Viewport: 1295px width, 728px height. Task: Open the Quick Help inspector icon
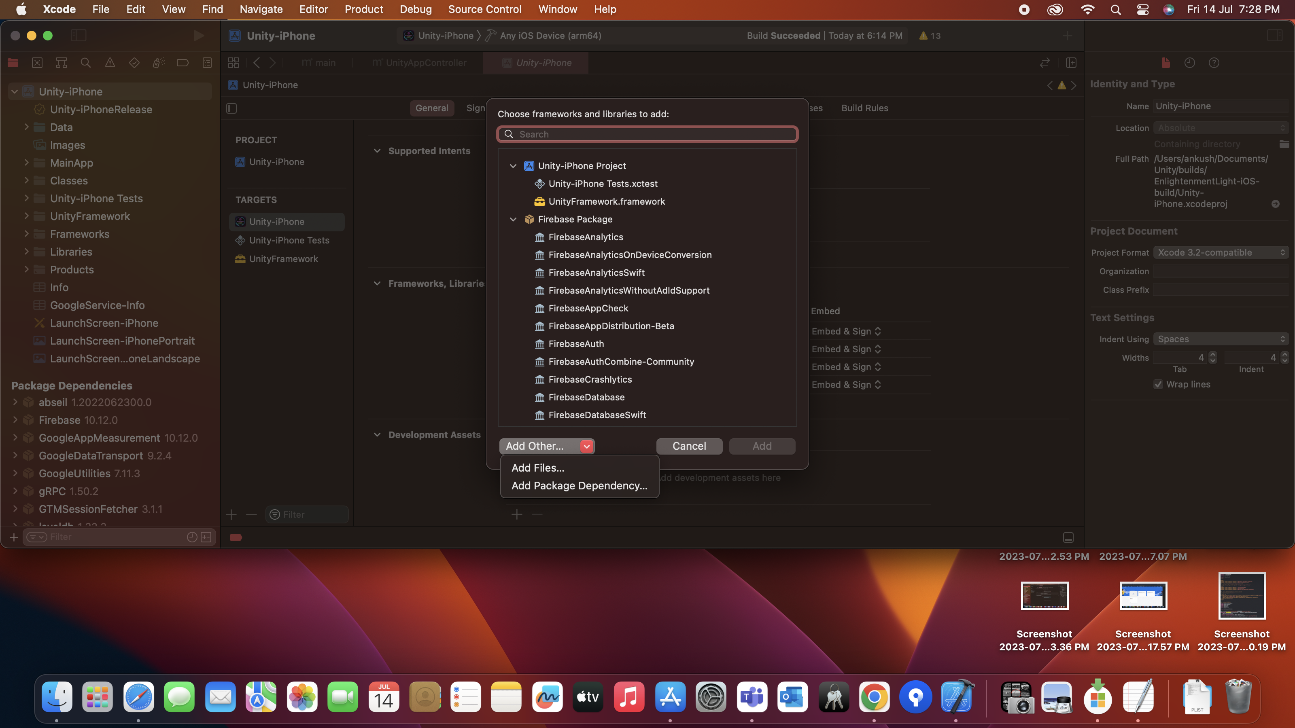click(1214, 63)
